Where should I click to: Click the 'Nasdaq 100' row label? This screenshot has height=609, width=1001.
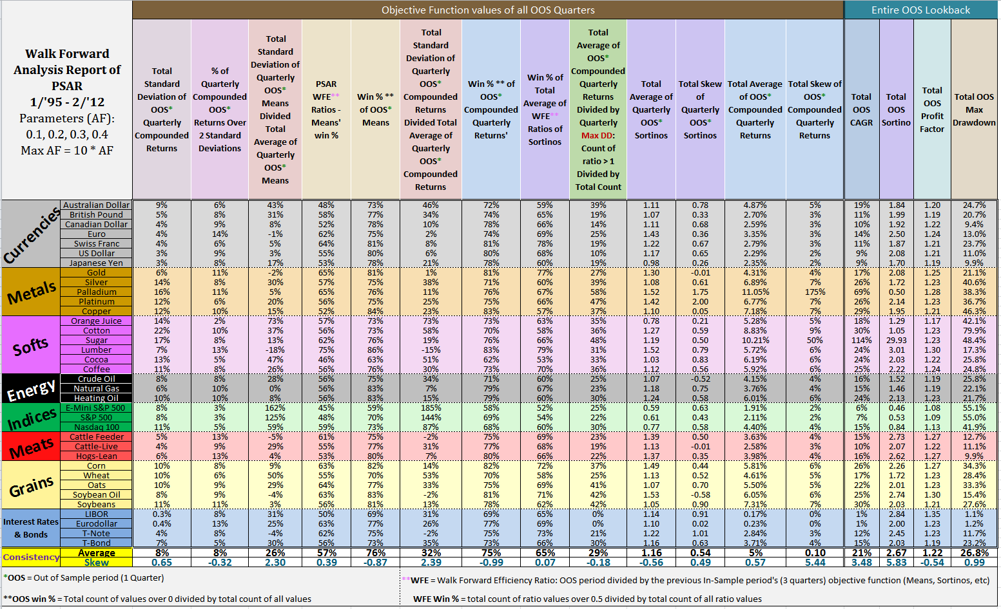coord(96,427)
